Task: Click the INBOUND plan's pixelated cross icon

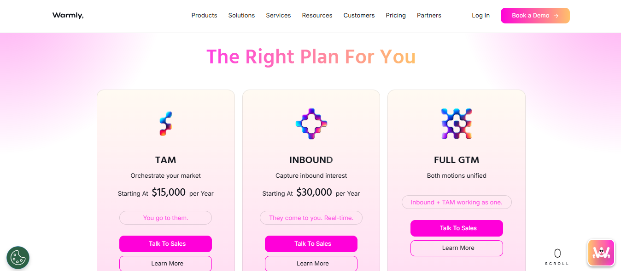Action: (x=311, y=123)
